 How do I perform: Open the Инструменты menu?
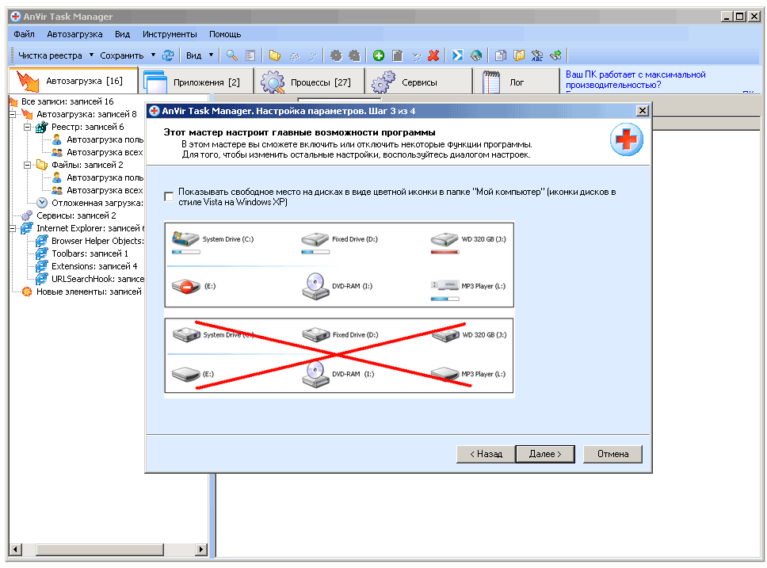click(170, 35)
